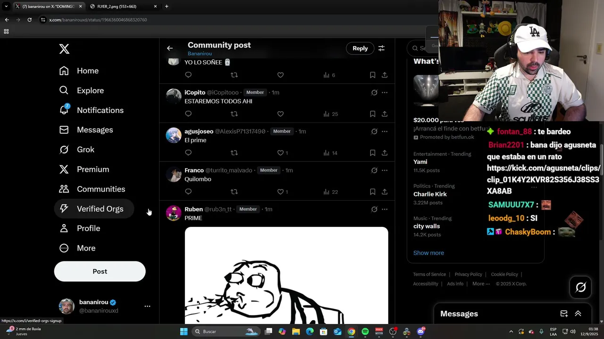Click Show more under trends
This screenshot has width=604, height=339.
click(428, 253)
